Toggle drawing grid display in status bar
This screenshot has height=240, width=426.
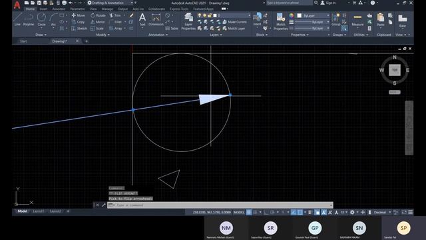(248, 212)
